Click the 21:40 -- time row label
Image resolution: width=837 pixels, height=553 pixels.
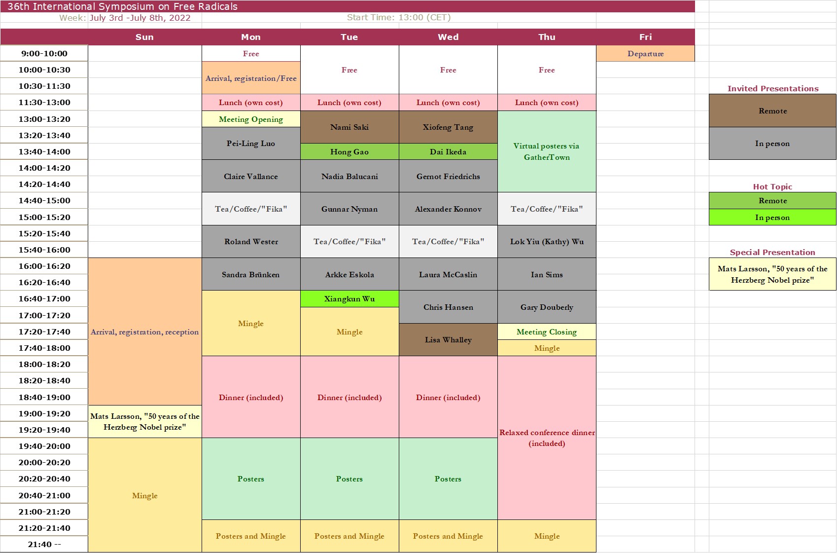(44, 544)
